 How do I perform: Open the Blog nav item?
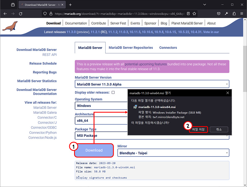164,23
